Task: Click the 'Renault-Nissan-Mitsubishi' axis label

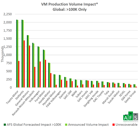Action: 23,103
